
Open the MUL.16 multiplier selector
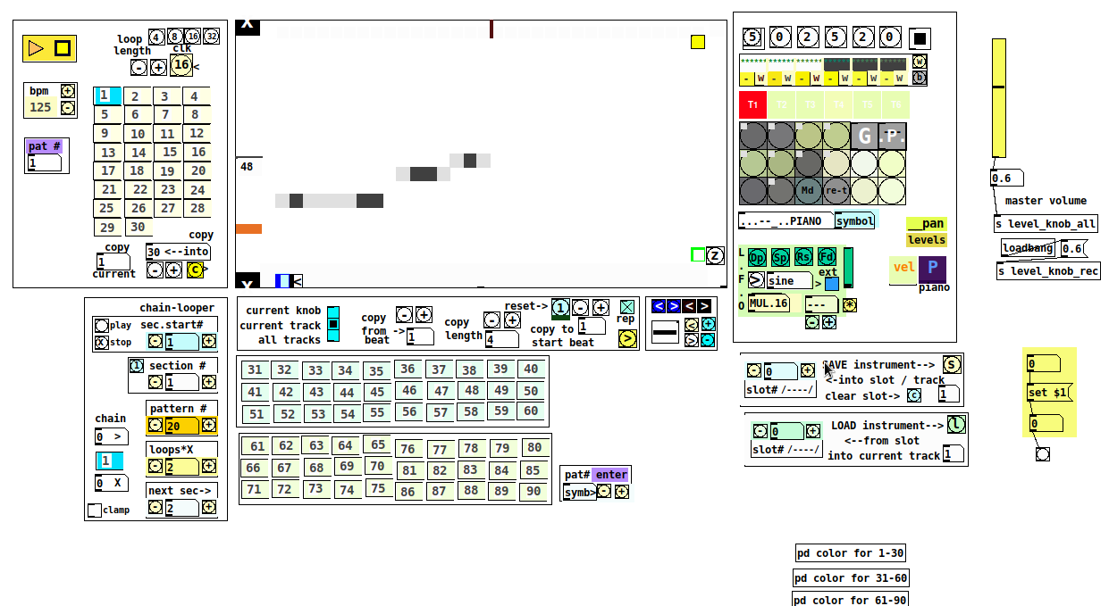(769, 303)
